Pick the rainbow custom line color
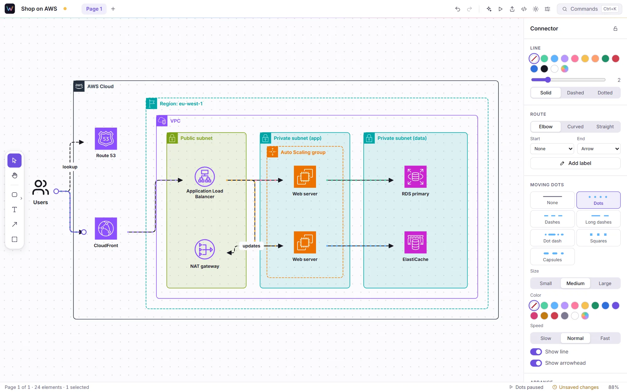The height and width of the screenshot is (392, 627). pos(564,69)
